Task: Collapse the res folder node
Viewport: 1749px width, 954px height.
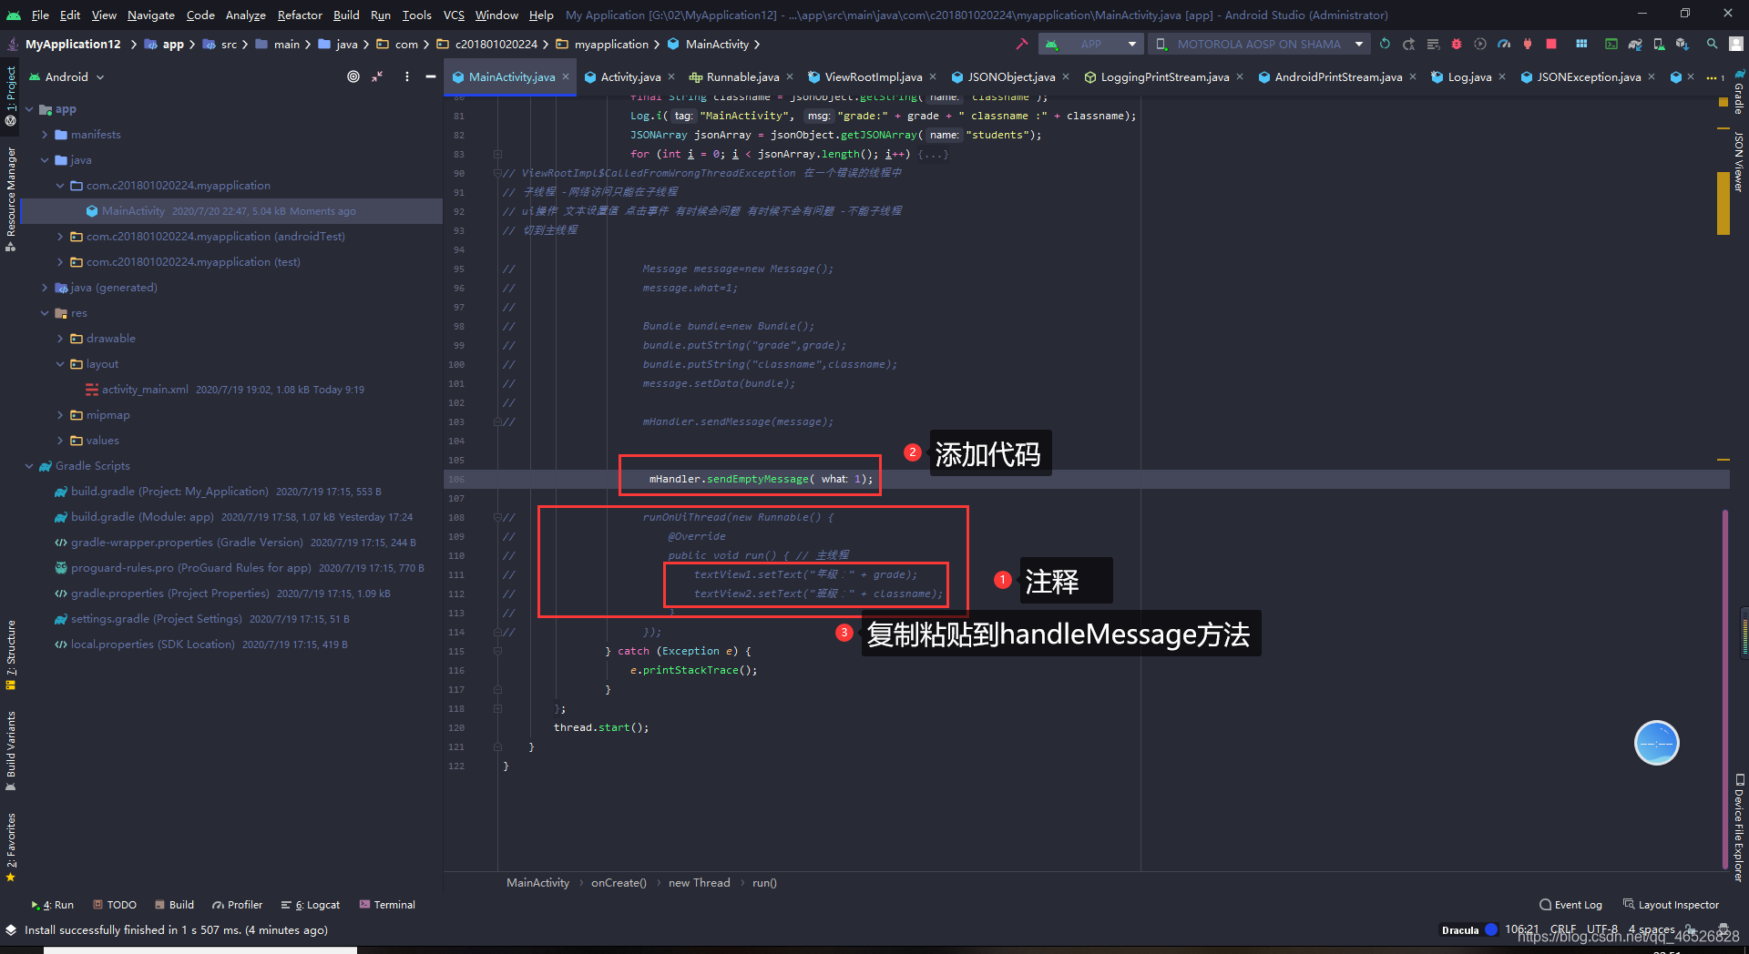Action: pos(45,313)
